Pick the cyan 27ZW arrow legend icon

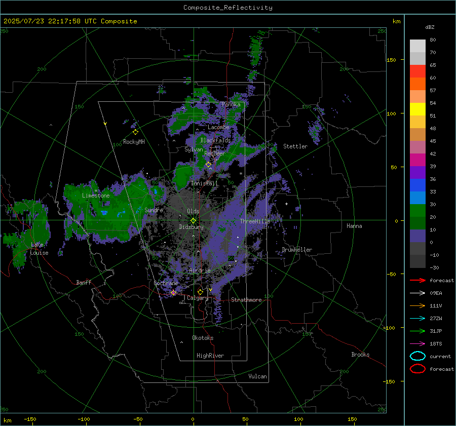click(x=417, y=319)
